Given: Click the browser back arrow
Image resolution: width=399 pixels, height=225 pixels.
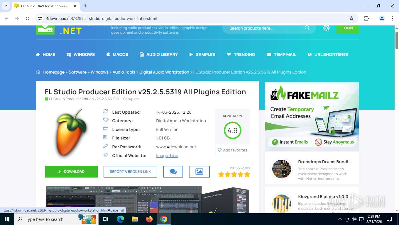Looking at the screenshot, I should click(6, 18).
